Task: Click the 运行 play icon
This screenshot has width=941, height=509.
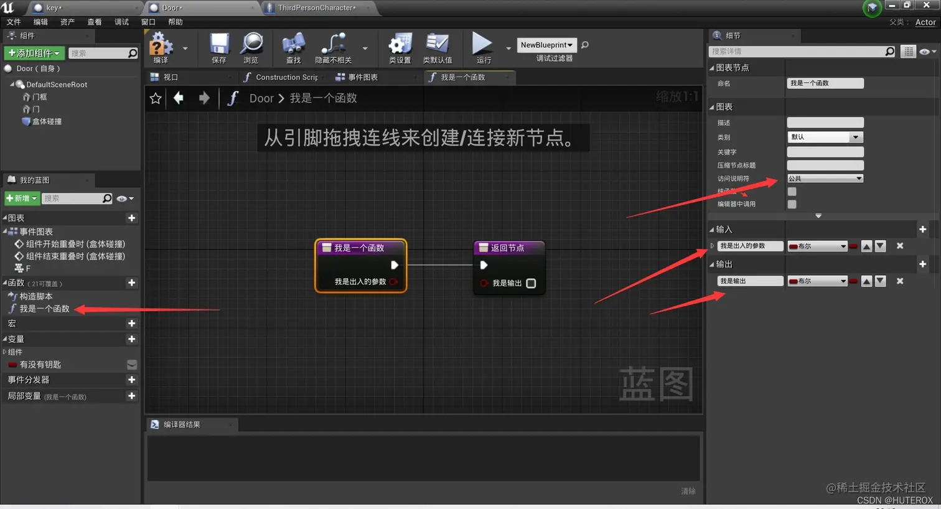Action: (x=482, y=47)
